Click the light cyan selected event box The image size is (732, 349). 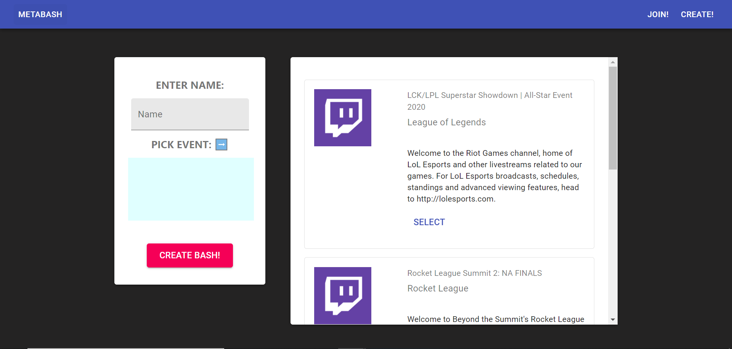(191, 189)
